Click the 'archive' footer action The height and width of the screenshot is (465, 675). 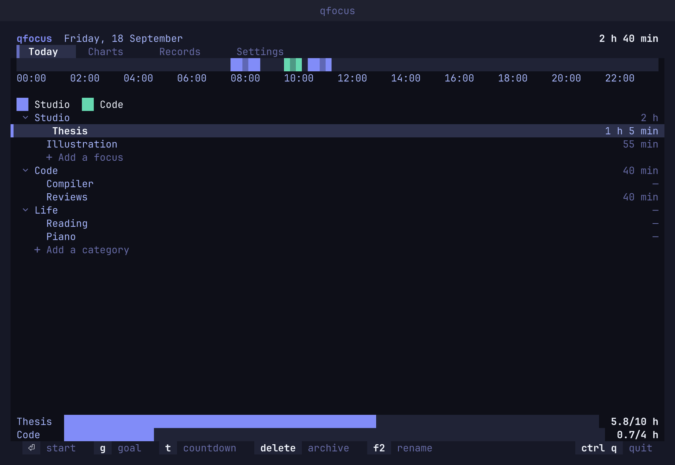pyautogui.click(x=328, y=448)
